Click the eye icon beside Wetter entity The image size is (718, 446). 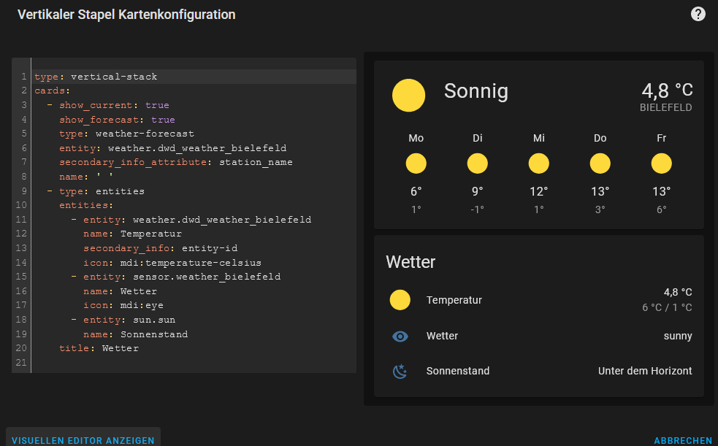click(x=400, y=337)
